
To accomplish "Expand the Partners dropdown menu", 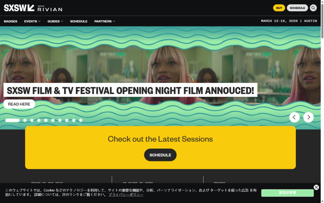I will [x=104, y=21].
